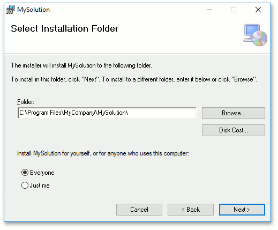Click the computer and disc setup icon
Screen dimensions: 278x230
[x=255, y=35]
